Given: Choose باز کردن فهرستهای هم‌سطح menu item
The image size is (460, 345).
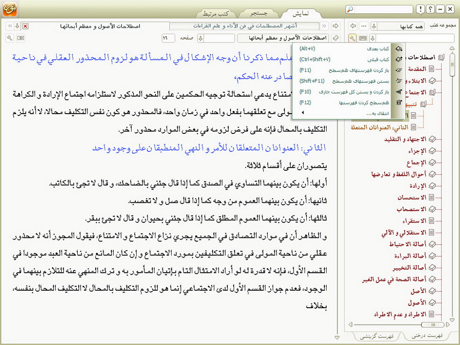Looking at the screenshot, I should tap(344, 70).
